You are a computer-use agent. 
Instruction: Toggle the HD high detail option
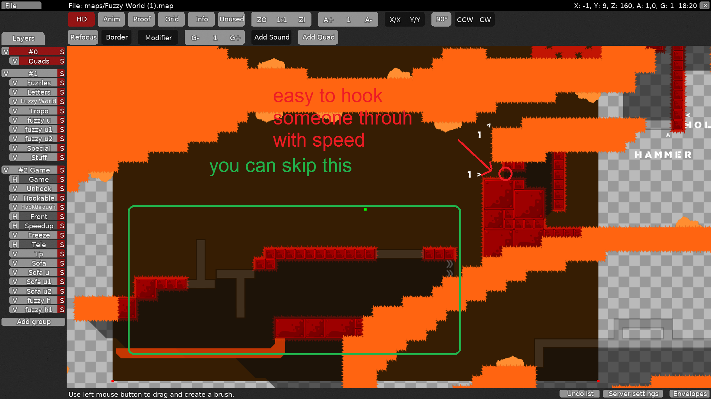[81, 19]
